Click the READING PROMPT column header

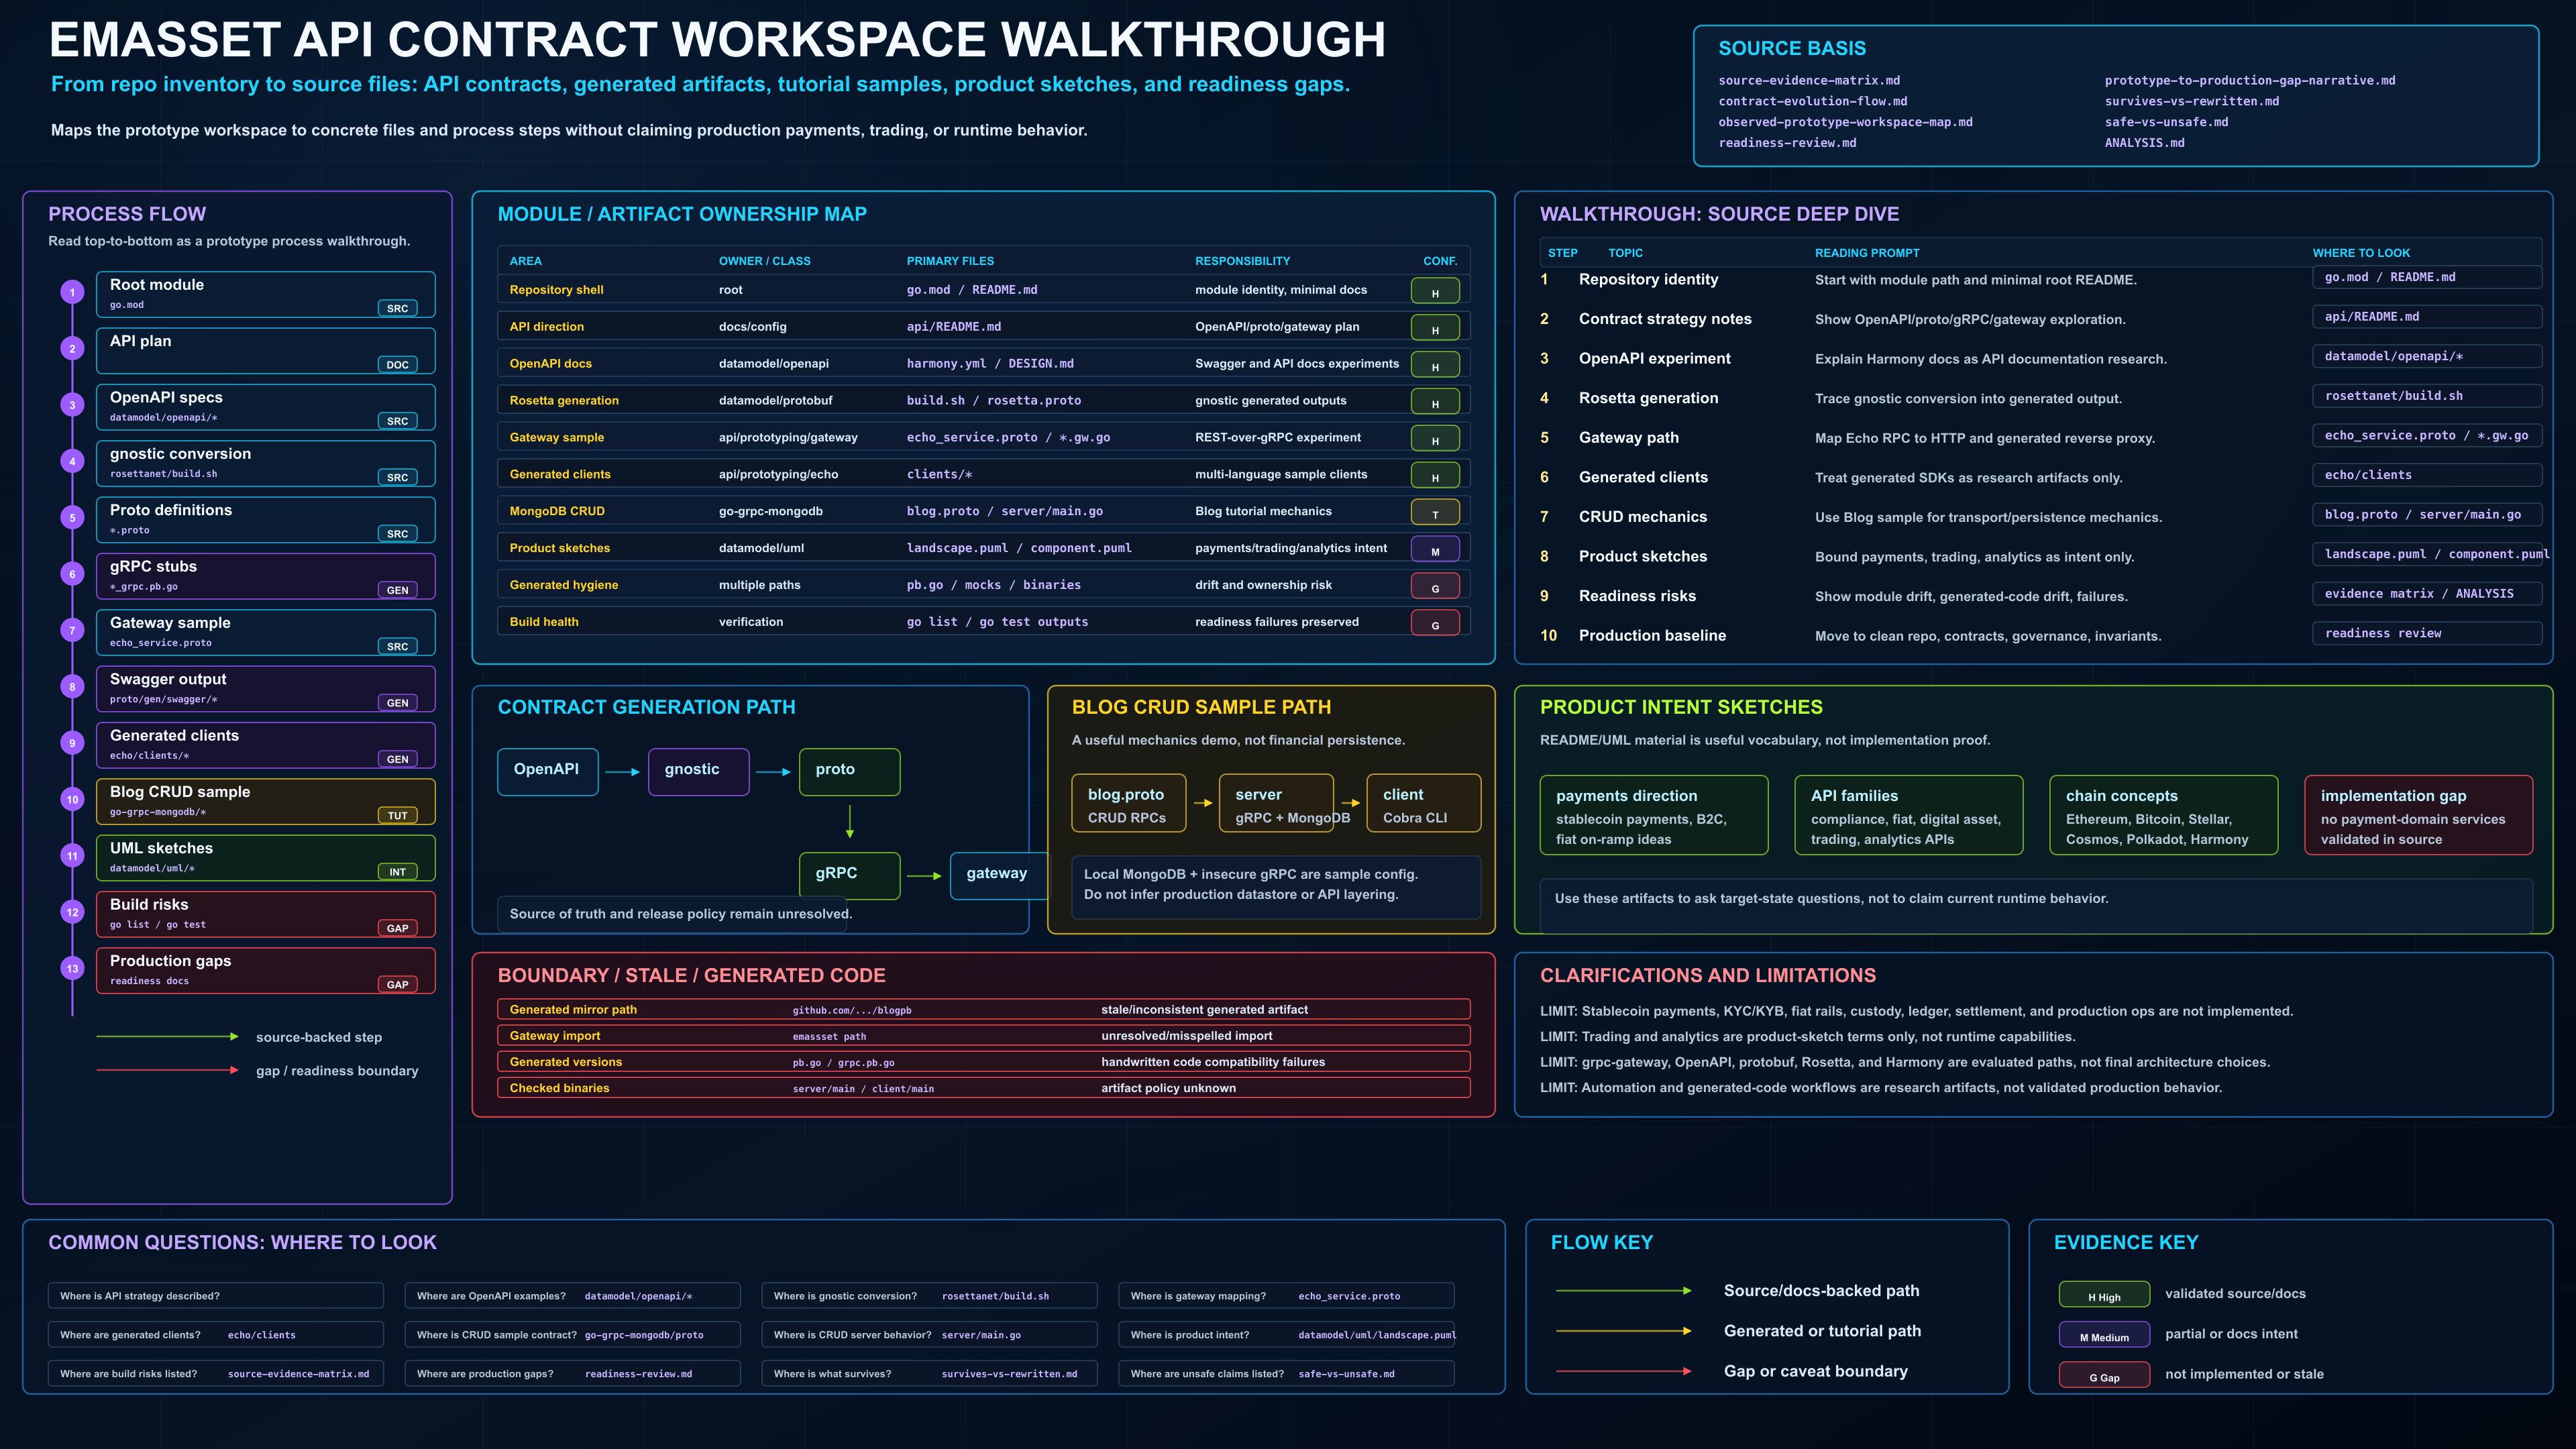coord(1867,253)
